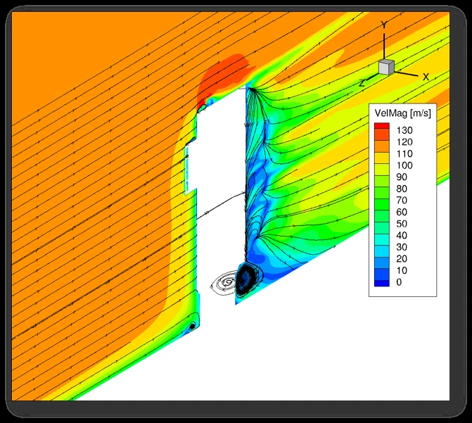Click the X axis label
The image size is (472, 423).
(426, 77)
